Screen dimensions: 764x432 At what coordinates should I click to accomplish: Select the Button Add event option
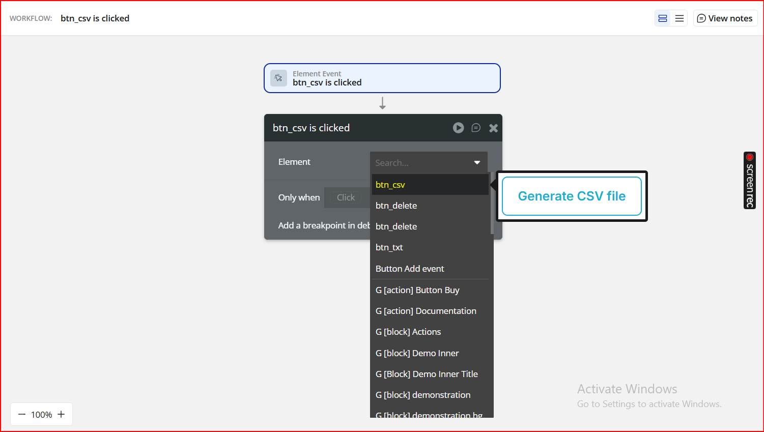pos(430,269)
